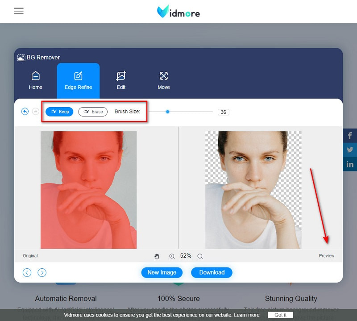Share via LinkedIn sidebar icon

tap(350, 164)
